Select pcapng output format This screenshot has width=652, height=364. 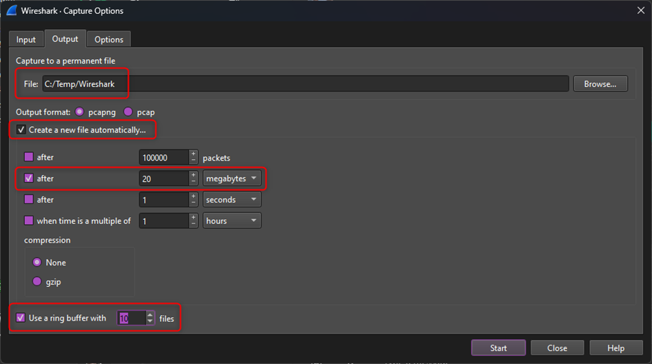coord(79,112)
